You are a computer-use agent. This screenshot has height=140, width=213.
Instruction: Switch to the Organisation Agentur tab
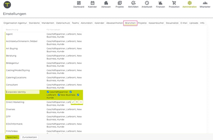pos(15,23)
